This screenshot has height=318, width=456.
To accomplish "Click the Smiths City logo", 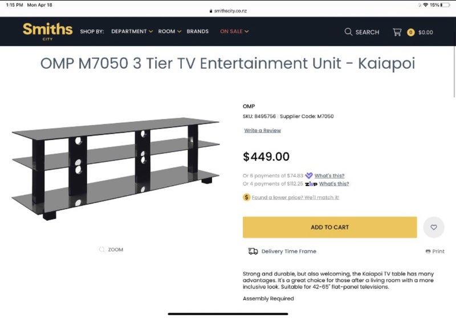I will point(47,31).
